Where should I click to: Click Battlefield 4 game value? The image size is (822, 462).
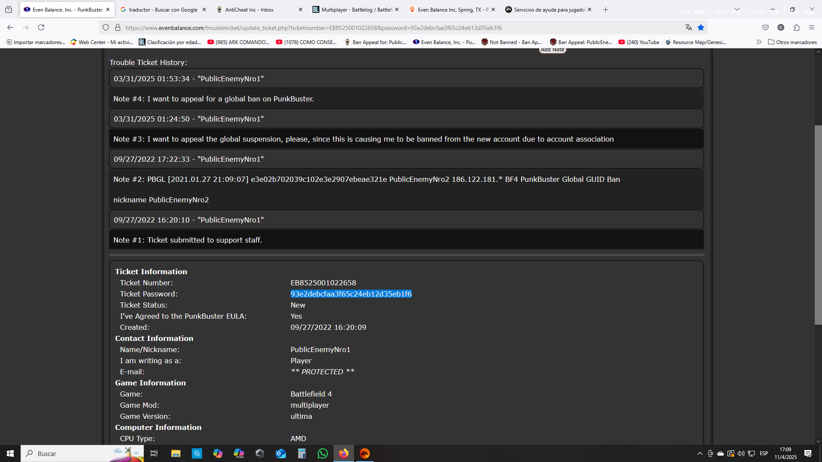(311, 394)
